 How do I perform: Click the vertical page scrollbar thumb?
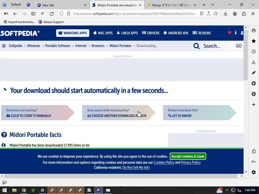tap(246, 55)
